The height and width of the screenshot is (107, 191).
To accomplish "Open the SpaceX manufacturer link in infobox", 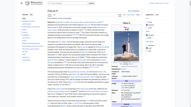I will click(x=124, y=69).
